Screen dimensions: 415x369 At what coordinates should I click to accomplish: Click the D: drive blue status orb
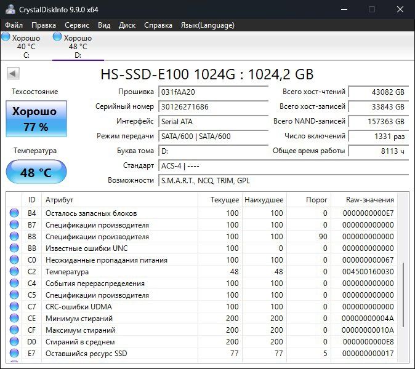[x=57, y=37]
